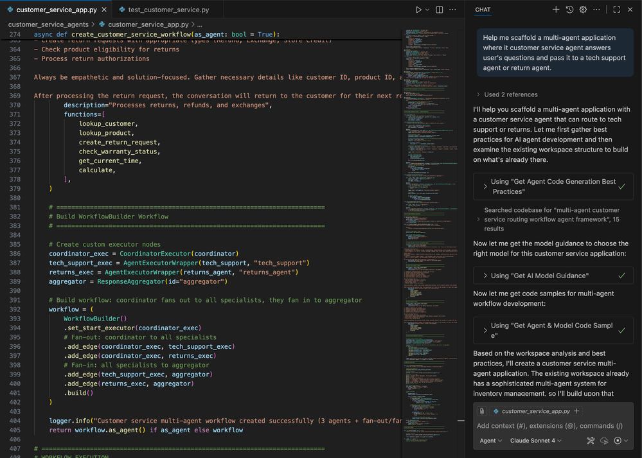This screenshot has width=642, height=458.
Task: Open the send options chevron dropdown
Action: click(x=626, y=441)
